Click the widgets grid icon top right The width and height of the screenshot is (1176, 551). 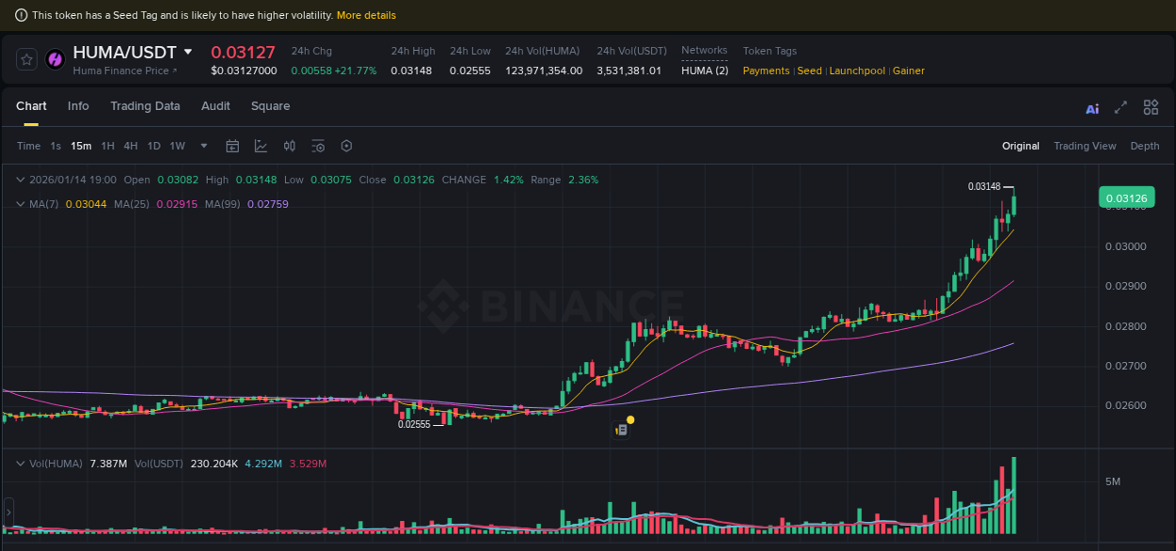click(1151, 107)
